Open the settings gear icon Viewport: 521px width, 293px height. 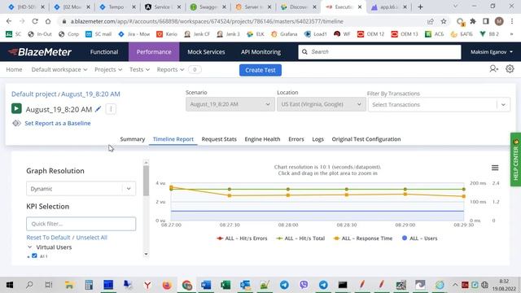[510, 69]
